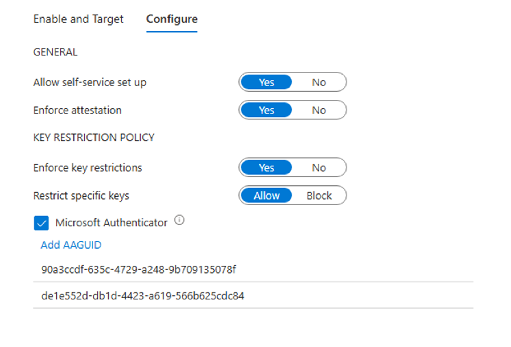Click Add AAGUID to add a new key

pos(71,245)
